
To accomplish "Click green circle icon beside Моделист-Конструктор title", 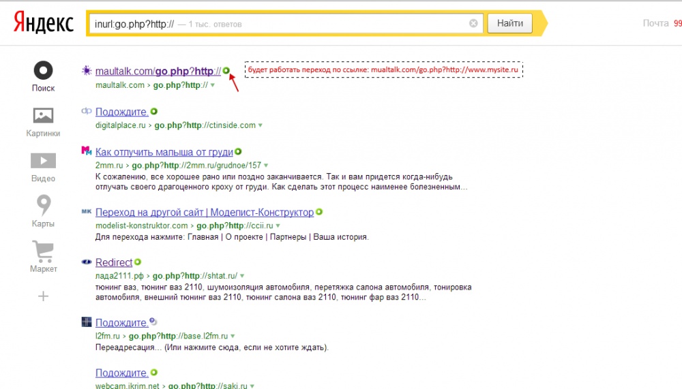I will point(319,212).
